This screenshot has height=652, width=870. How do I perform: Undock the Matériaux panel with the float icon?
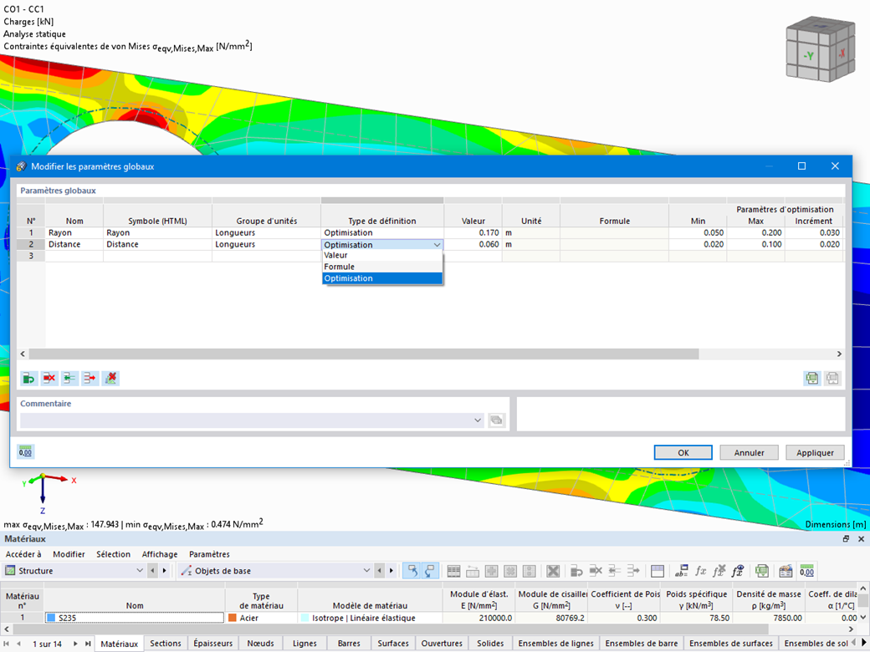(x=846, y=539)
